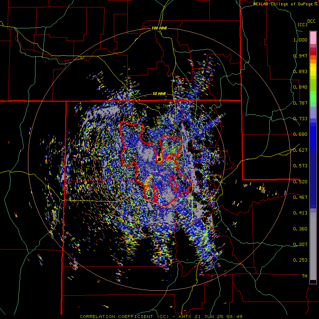Select the 0.520 scale value
This screenshot has width=319, height=319.
(x=300, y=182)
